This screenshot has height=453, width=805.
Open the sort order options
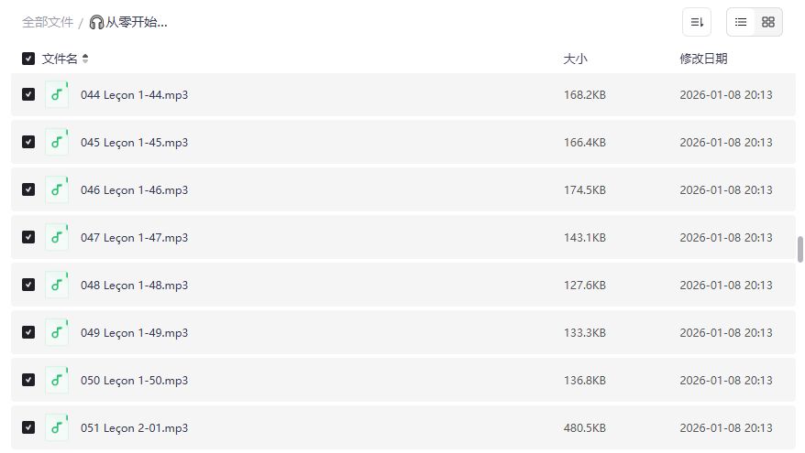click(697, 22)
